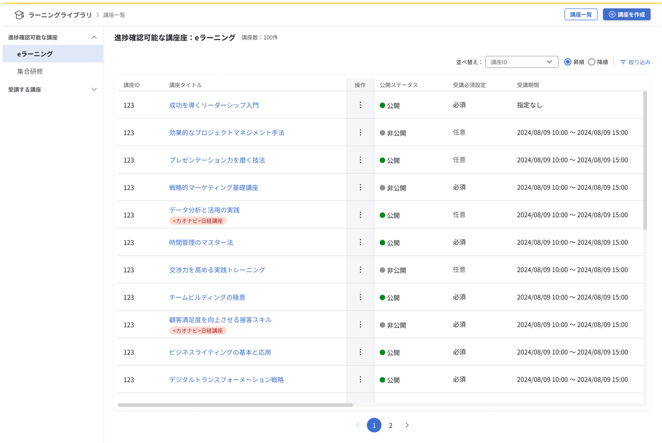Screen dimensions: 662x443
Task: Open the 並べ替え sort dropdown
Action: click(x=521, y=62)
